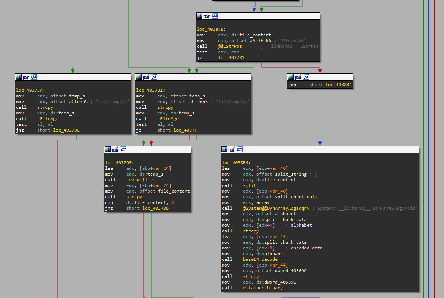The width and height of the screenshot is (444, 298).
Task: Click group nodes icon on loc_40373A block
Action: 34,77
